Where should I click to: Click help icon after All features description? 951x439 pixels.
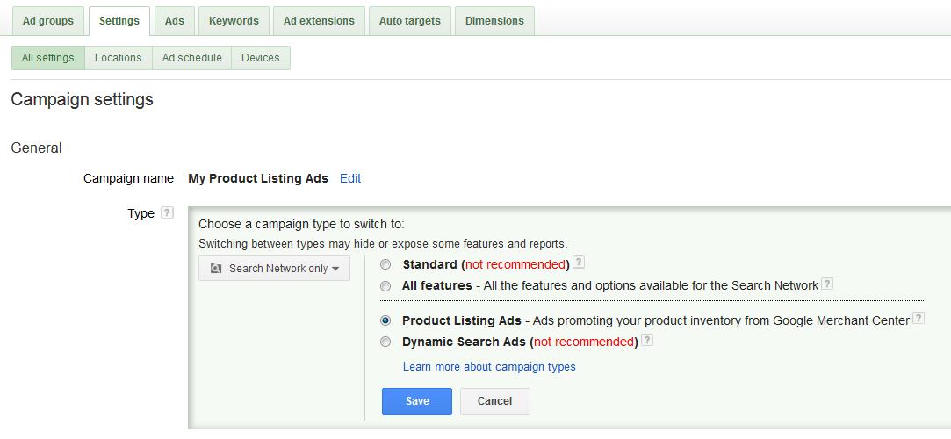826,284
